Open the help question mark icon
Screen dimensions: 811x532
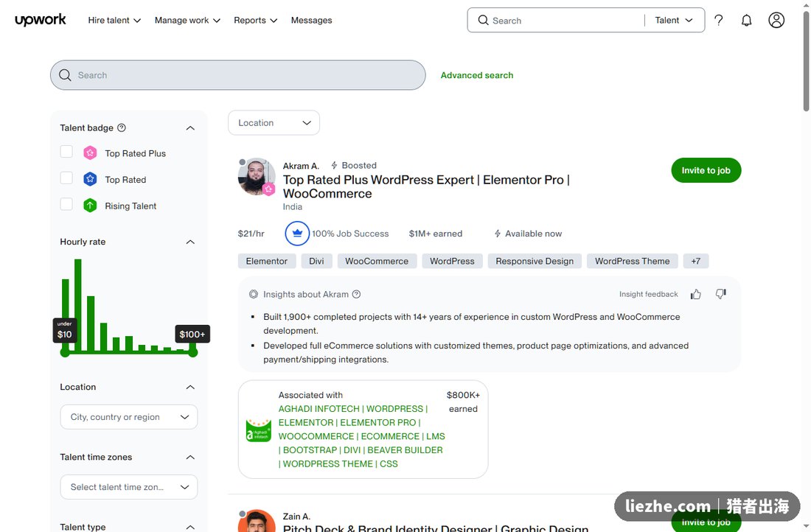tap(718, 20)
